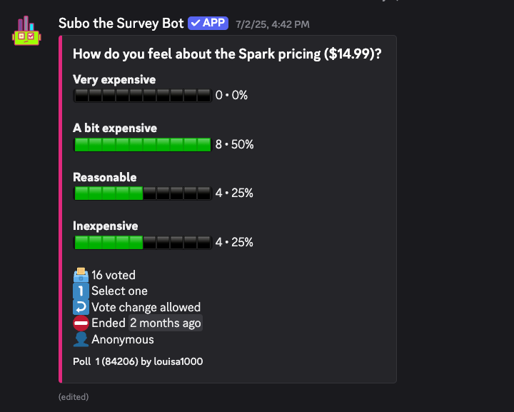This screenshot has height=412, width=514.
Task: Click the number one Select one icon
Action: click(x=81, y=291)
